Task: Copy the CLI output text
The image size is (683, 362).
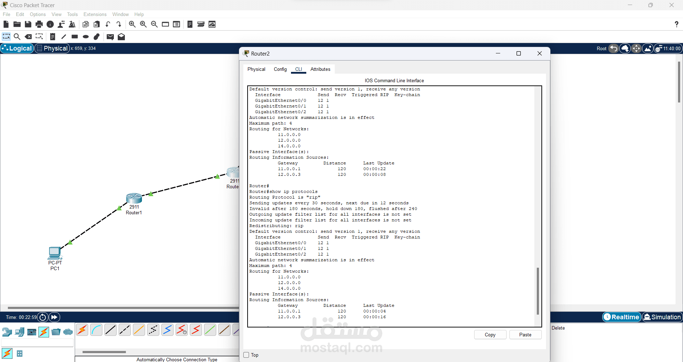Action: tap(490, 335)
